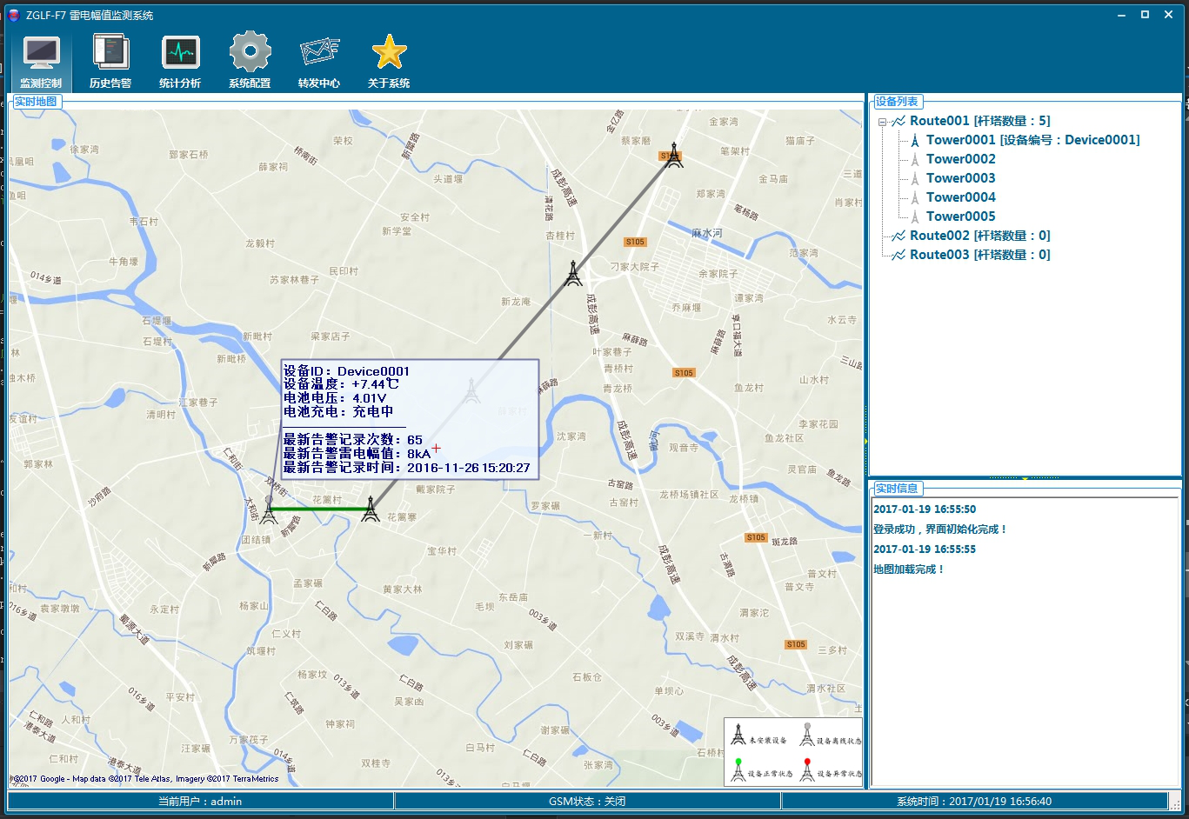Open the 系统配置 gear settings
Image resolution: width=1189 pixels, height=819 pixels.
tap(250, 62)
